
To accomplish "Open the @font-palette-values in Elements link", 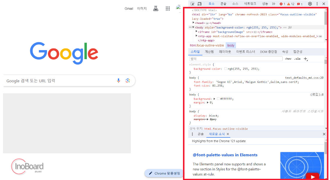I will [225, 155].
